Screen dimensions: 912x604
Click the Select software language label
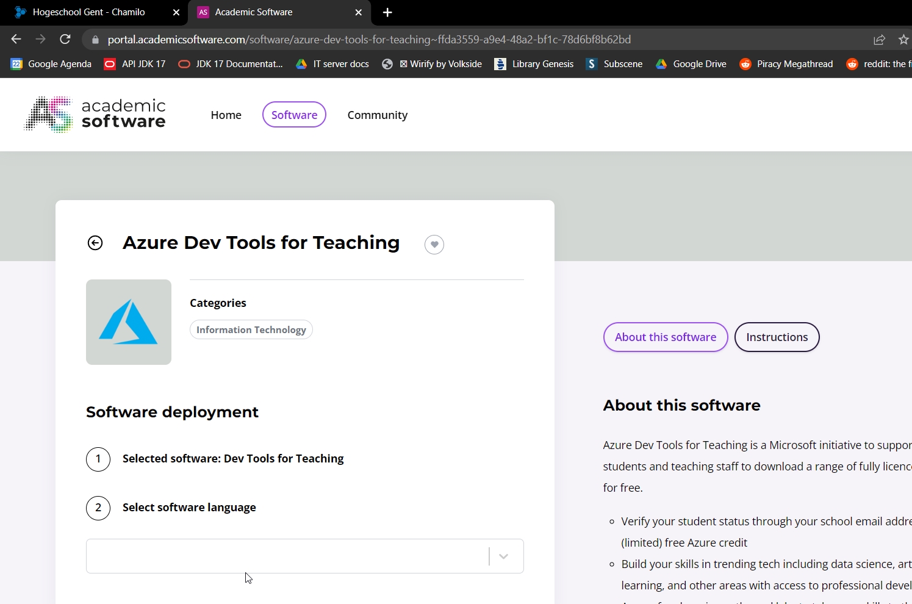click(x=189, y=508)
